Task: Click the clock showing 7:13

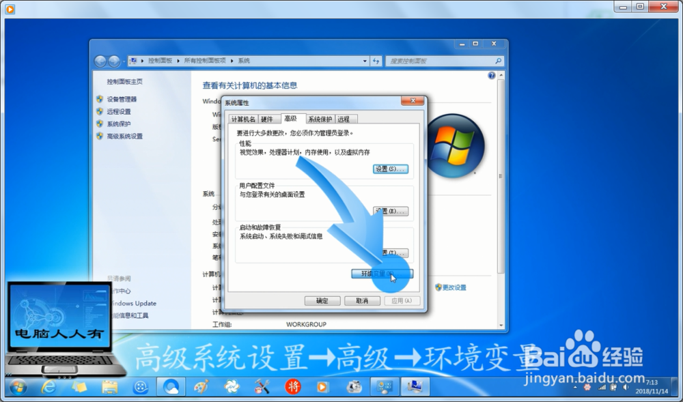Action: [x=652, y=383]
